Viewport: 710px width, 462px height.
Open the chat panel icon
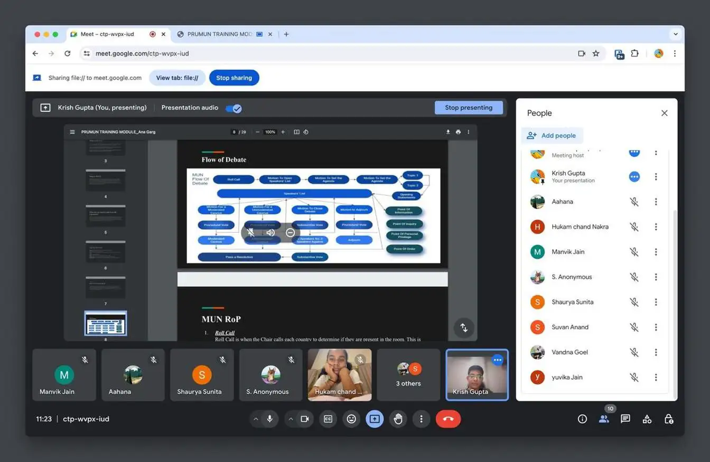pyautogui.click(x=625, y=419)
